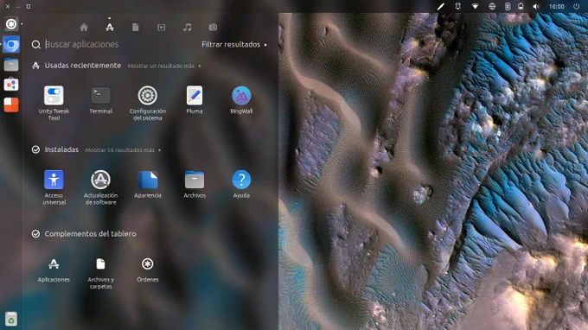Click the globe indicator in top panel
The height and width of the screenshot is (330, 588).
pyautogui.click(x=492, y=6)
